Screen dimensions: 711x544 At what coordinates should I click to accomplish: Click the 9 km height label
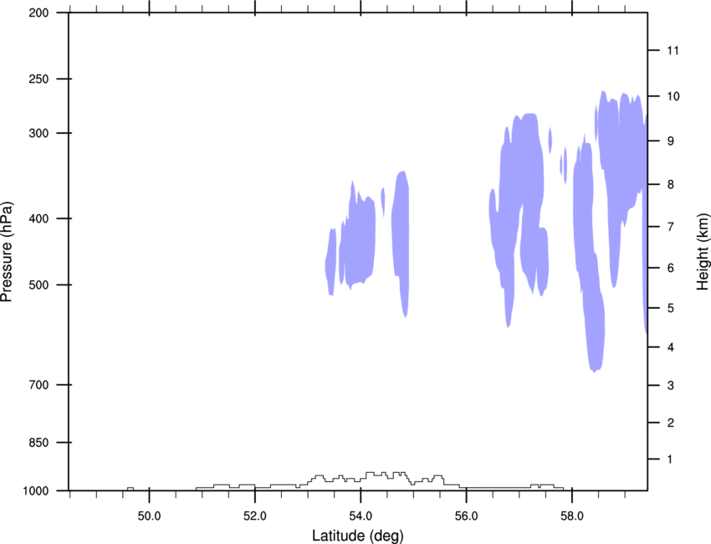click(671, 141)
